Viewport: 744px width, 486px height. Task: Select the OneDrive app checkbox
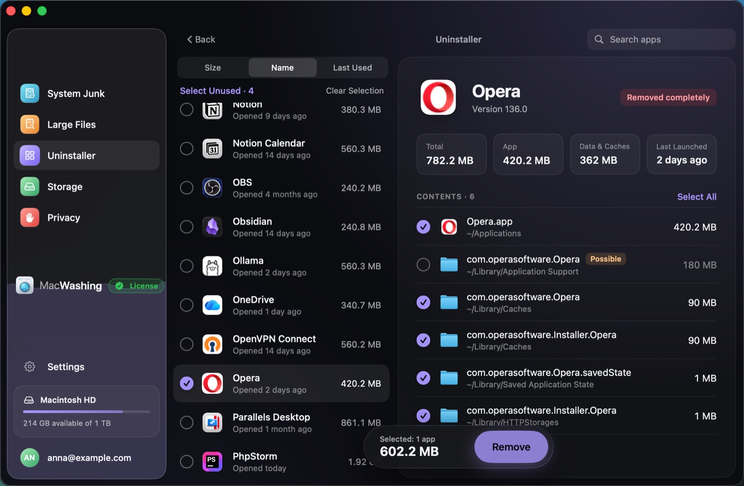coord(187,305)
